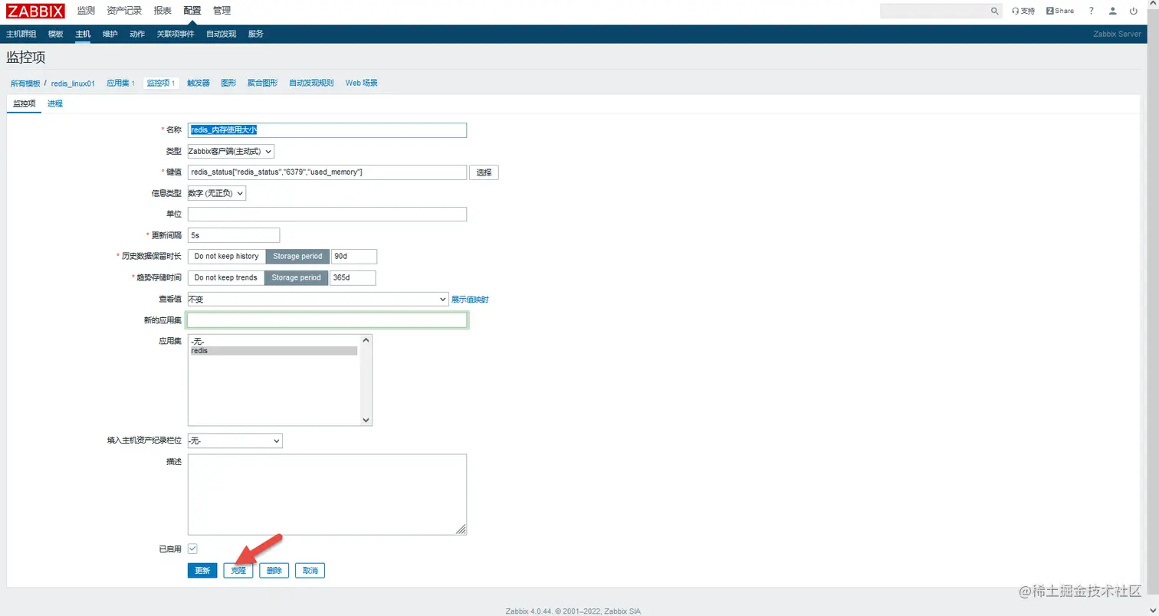Viewport: 1159px width, 616px height.
Task: Click the 单位 units field
Action: click(x=327, y=214)
